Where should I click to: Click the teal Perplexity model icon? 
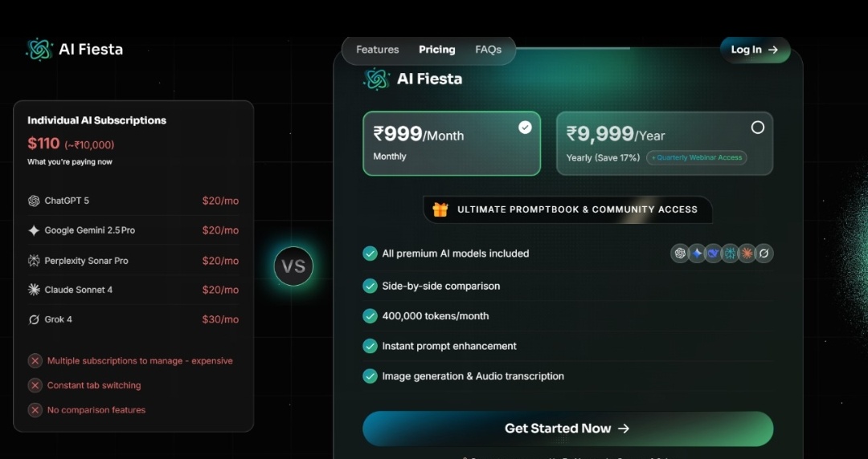(731, 254)
